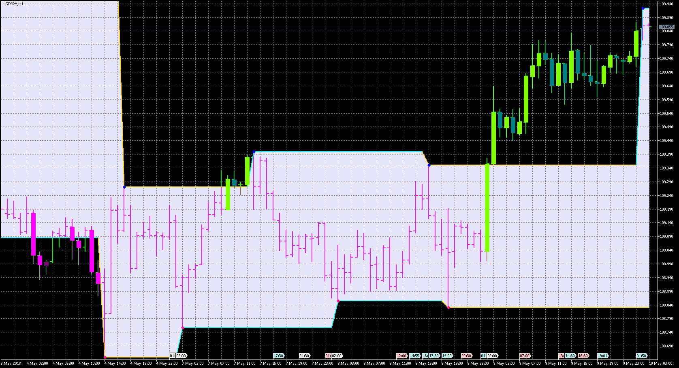The image size is (679, 368).
Task: Open the 19:01 cyan event marker
Action: (x=602, y=356)
